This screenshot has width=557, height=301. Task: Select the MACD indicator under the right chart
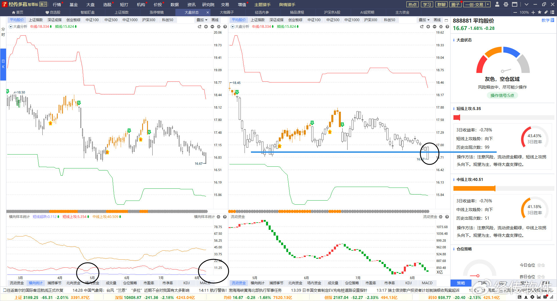427,283
